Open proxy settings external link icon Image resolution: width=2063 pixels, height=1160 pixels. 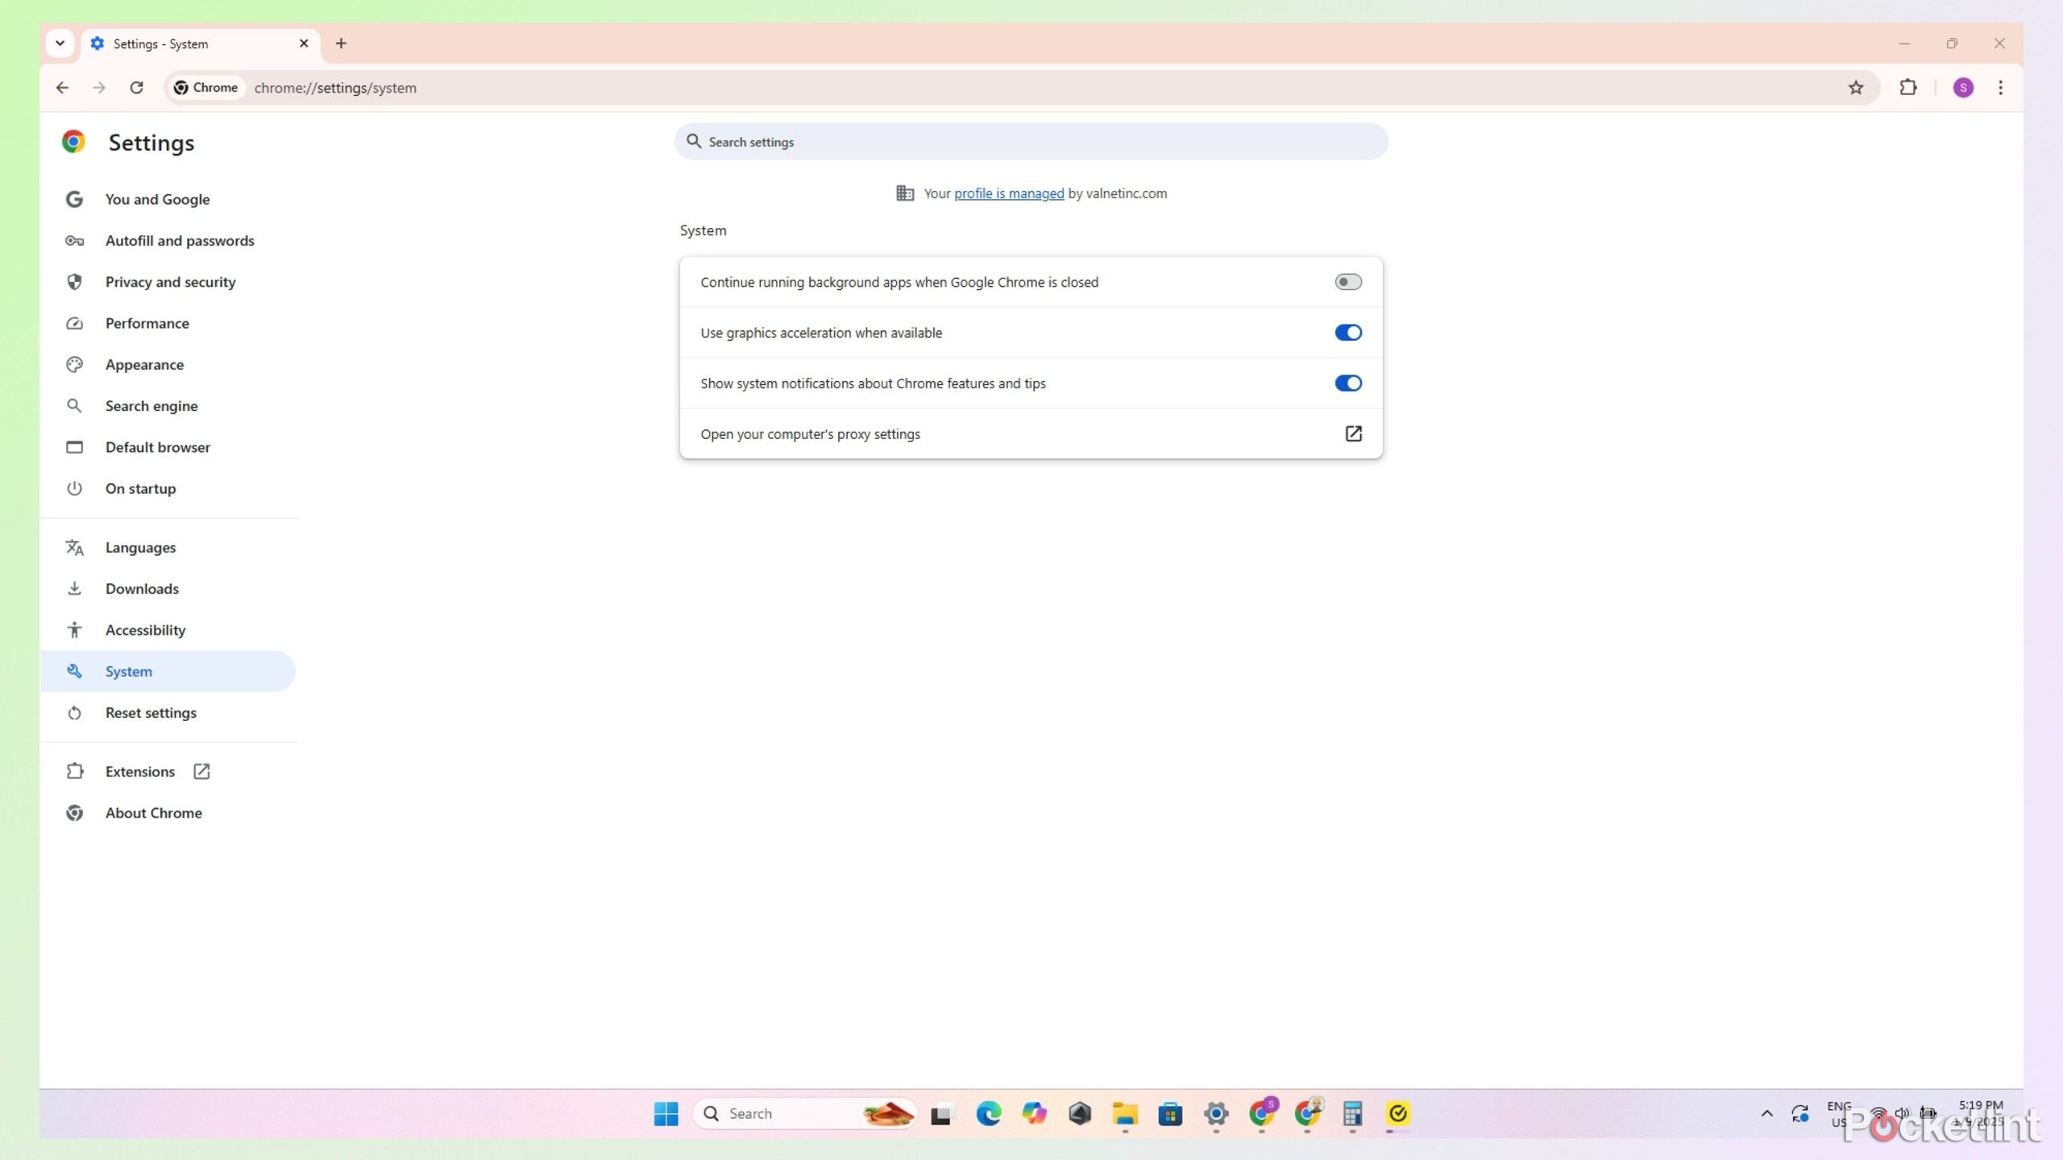click(x=1353, y=433)
